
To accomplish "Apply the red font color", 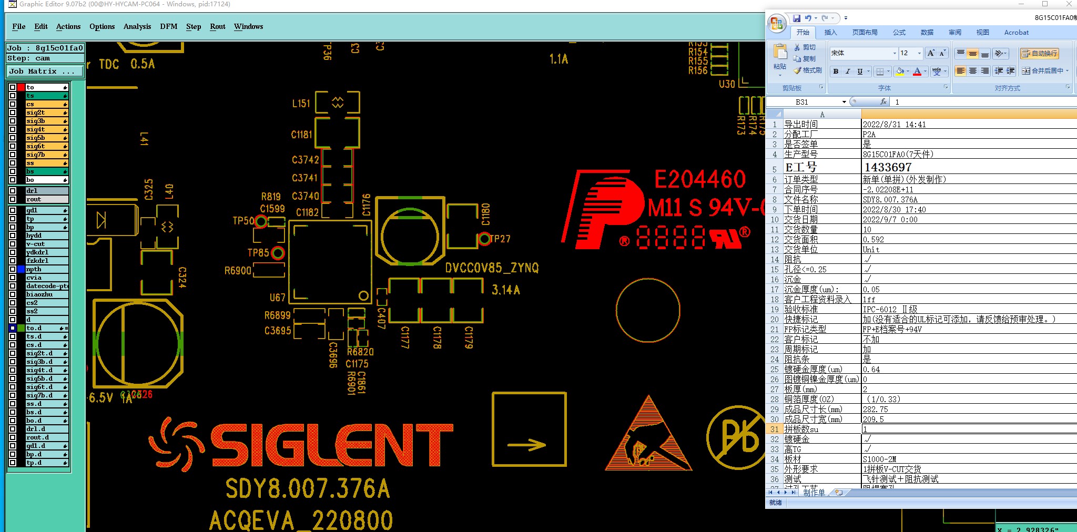I will click(917, 71).
